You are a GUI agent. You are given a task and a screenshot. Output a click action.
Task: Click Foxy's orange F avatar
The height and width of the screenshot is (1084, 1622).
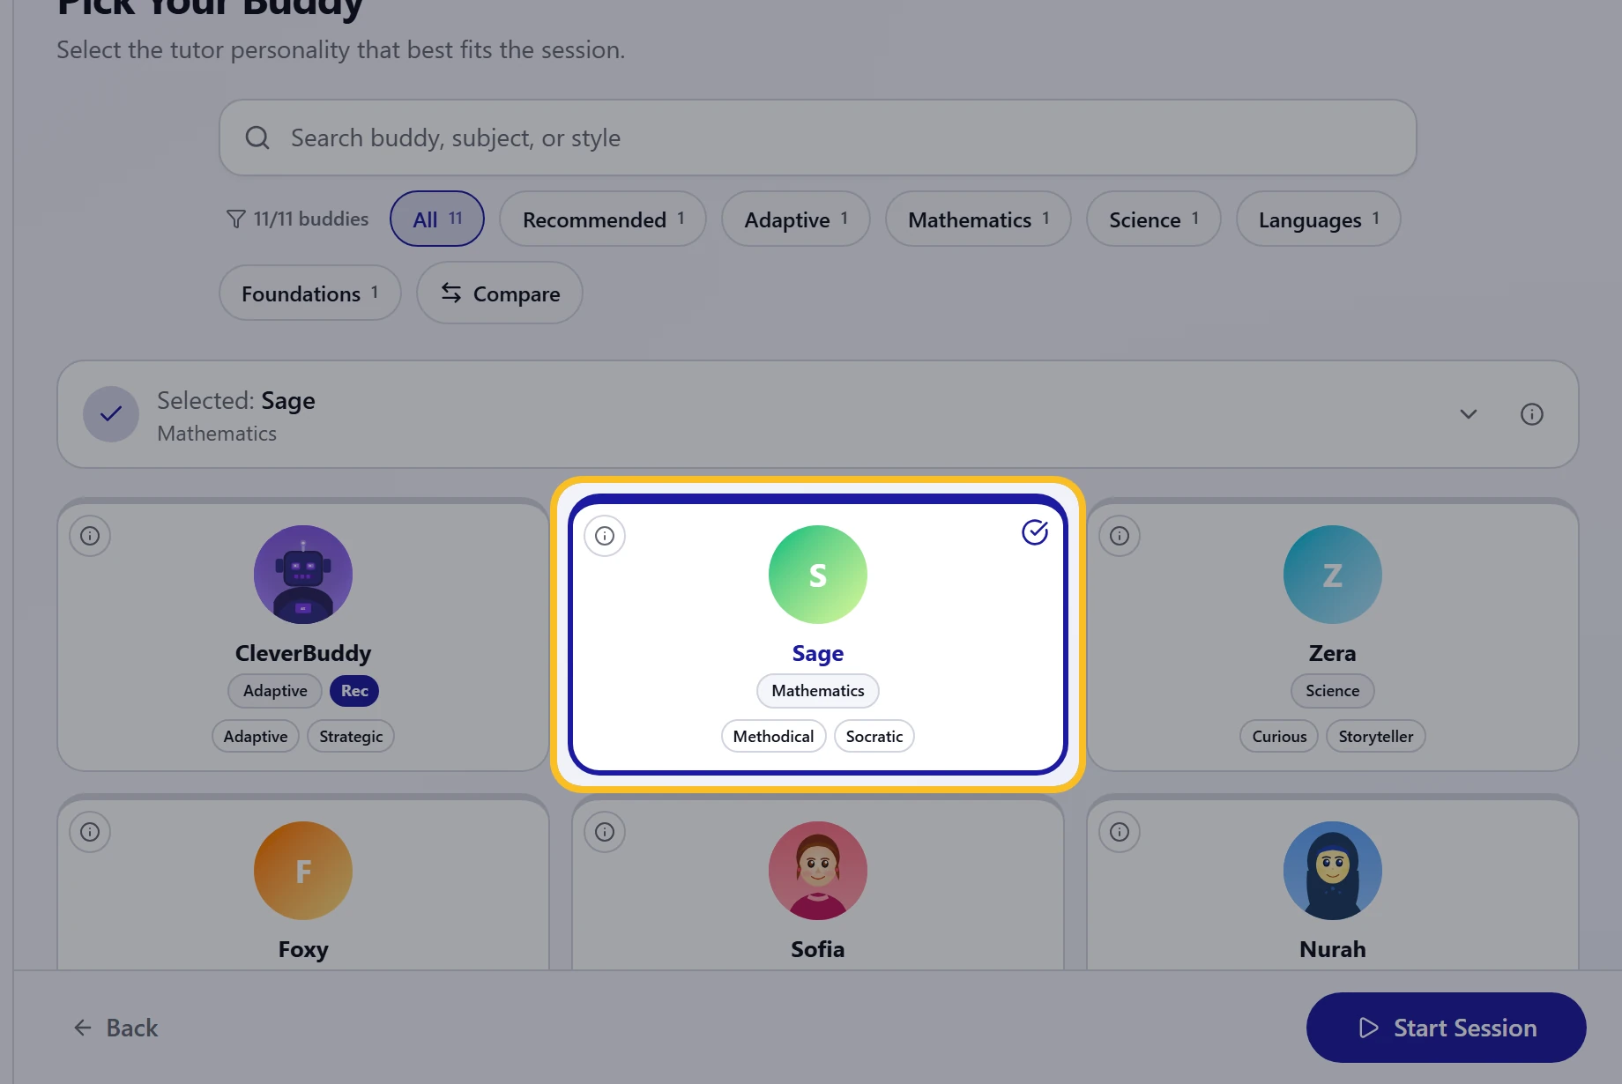(303, 871)
